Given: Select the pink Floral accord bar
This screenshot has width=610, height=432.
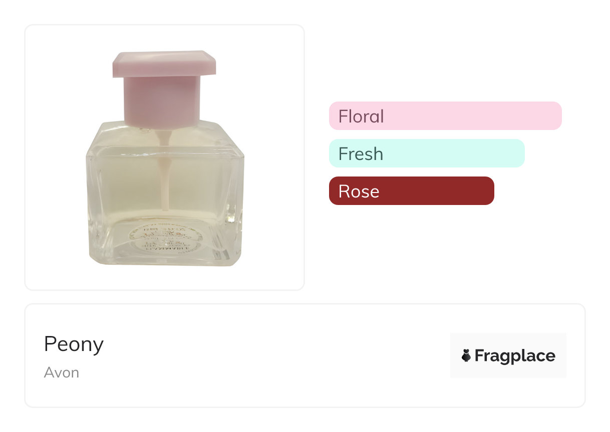Looking at the screenshot, I should pyautogui.click(x=445, y=116).
